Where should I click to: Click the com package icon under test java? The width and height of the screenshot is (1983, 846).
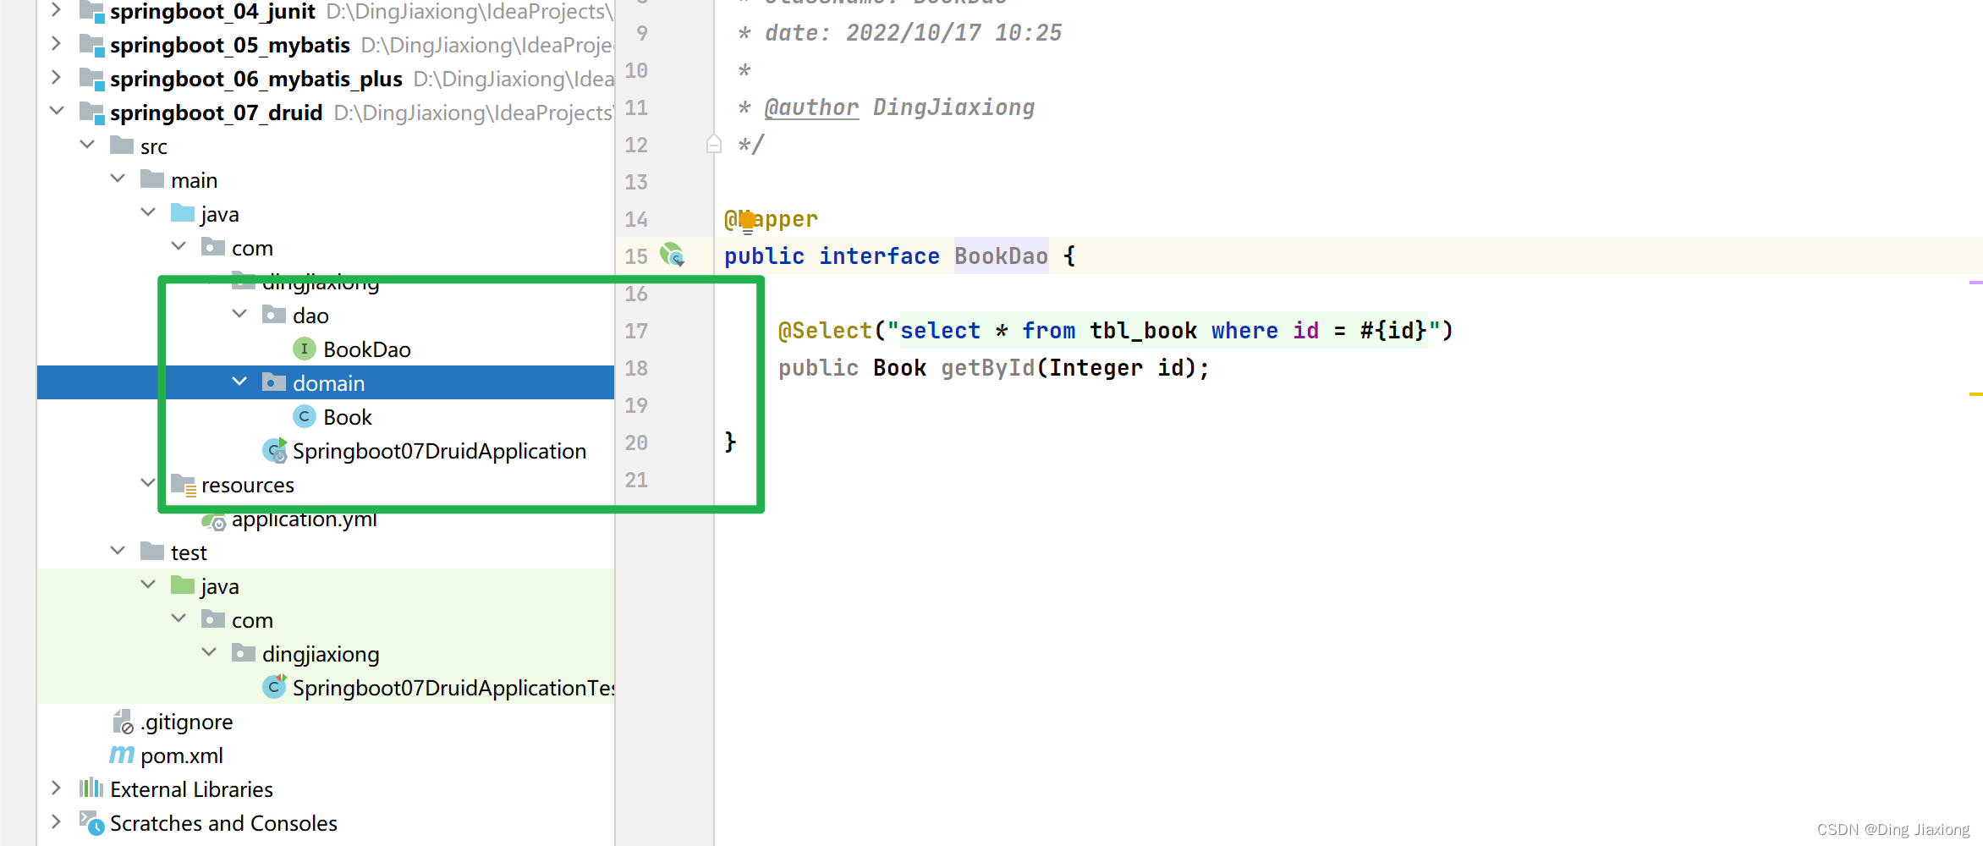pyautogui.click(x=213, y=619)
